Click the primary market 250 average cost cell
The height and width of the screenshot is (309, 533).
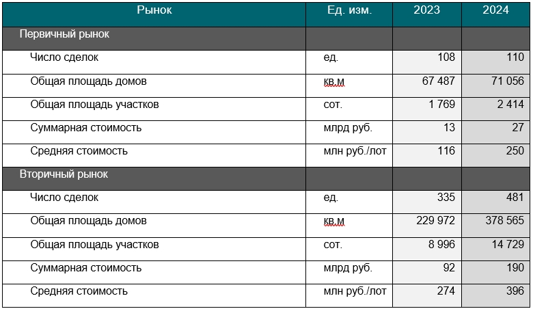coord(495,155)
